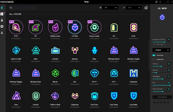Adjust the Background effects slider

point(161,42)
